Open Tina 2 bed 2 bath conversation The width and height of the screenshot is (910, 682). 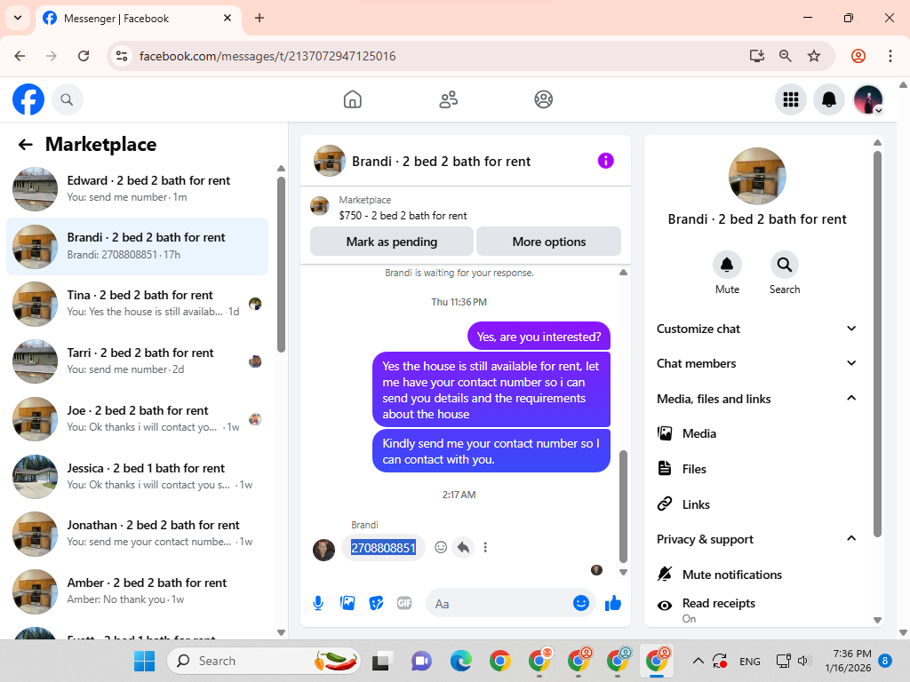(138, 304)
